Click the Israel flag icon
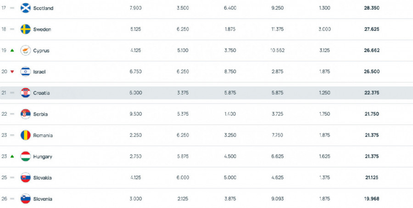 26,72
